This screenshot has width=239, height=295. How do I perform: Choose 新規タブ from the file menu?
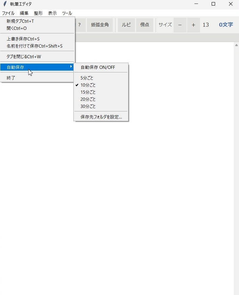(20, 21)
